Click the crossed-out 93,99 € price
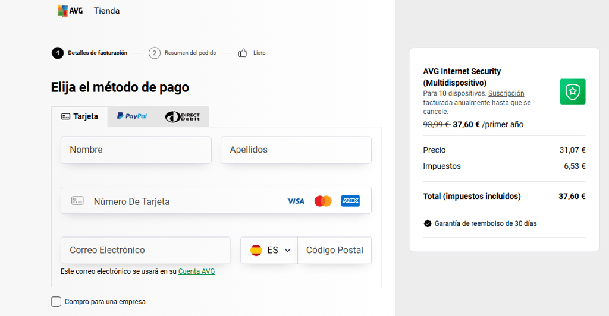 [437, 125]
